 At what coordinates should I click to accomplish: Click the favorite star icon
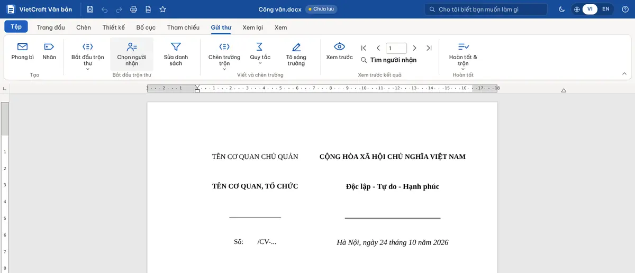pyautogui.click(x=162, y=9)
